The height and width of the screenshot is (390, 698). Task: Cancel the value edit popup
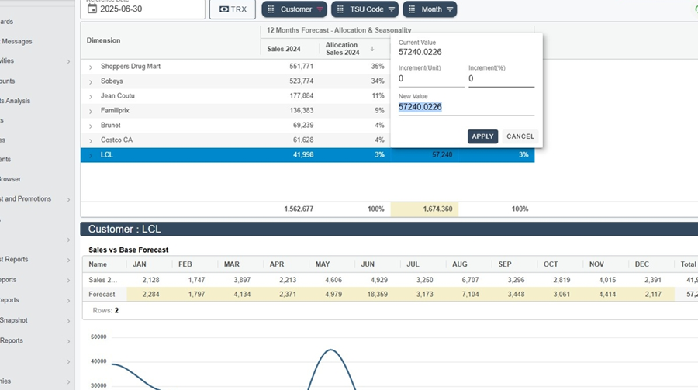520,136
